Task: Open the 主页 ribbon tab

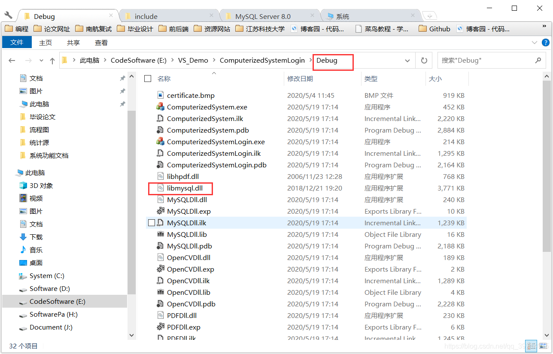Action: coord(46,42)
